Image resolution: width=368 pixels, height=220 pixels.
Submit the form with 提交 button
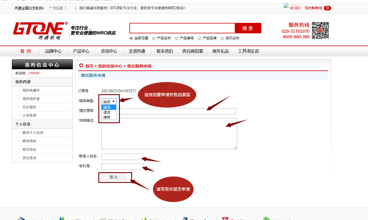[x=113, y=177]
